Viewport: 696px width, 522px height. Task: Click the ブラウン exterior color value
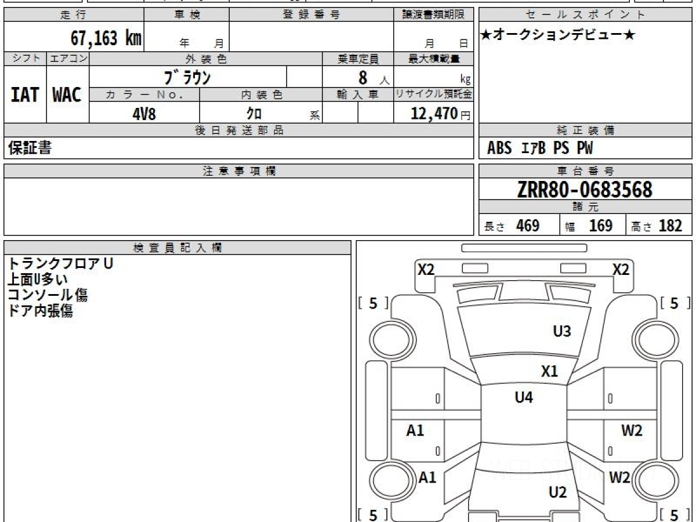click(x=187, y=77)
